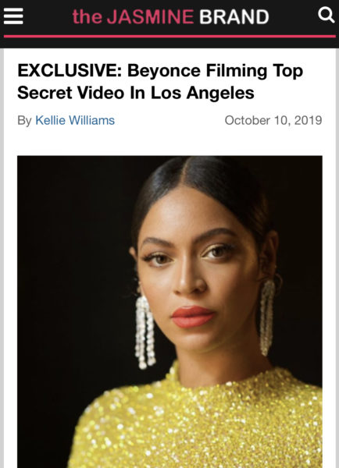Open the featured article photo
Screen dimensions: 339x468
click(169, 311)
